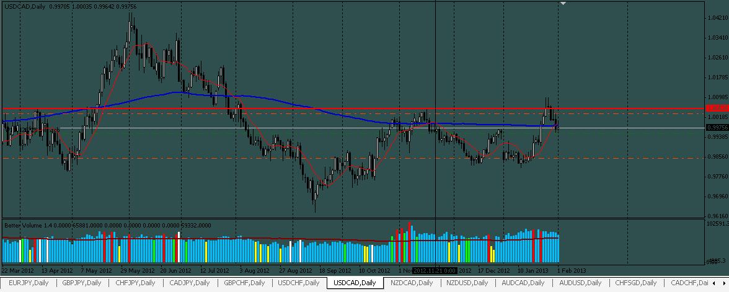The width and height of the screenshot is (729, 292).
Task: Click the 1.01785 price scale value
Action: [717, 77]
